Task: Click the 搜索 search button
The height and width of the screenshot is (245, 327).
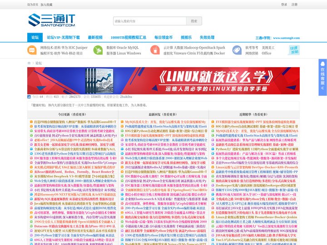Action: (x=194, y=21)
